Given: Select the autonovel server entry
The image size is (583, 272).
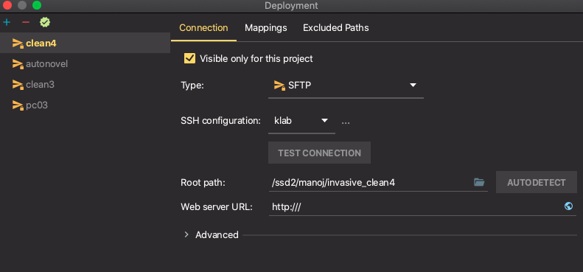Looking at the screenshot, I should pyautogui.click(x=85, y=64).
